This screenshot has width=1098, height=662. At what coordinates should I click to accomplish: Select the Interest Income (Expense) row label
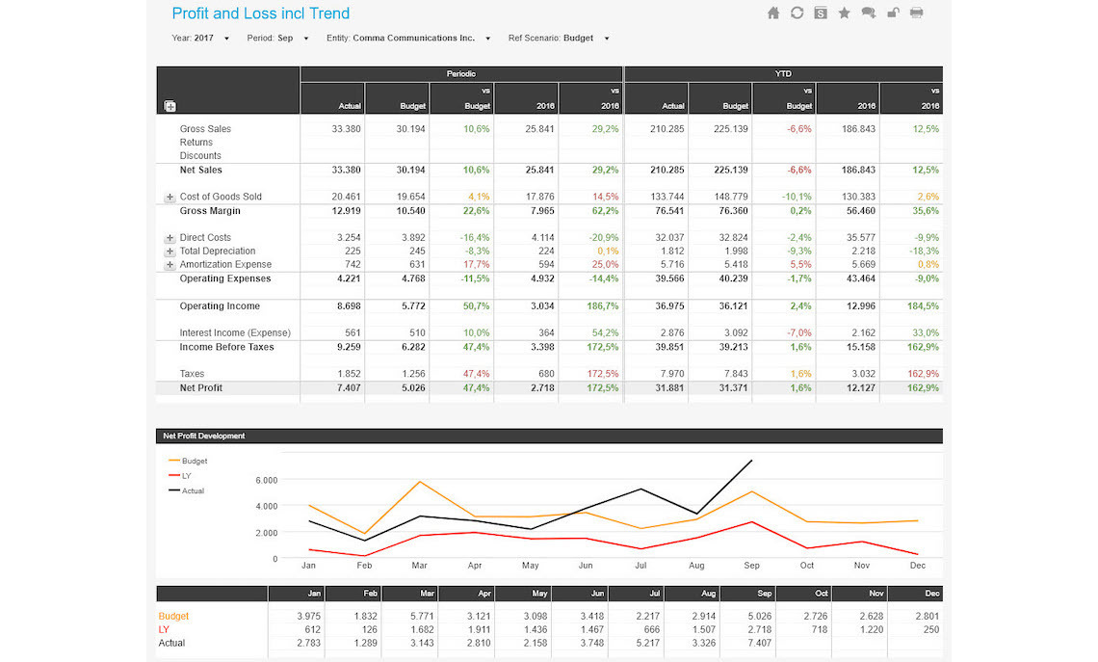coord(235,332)
